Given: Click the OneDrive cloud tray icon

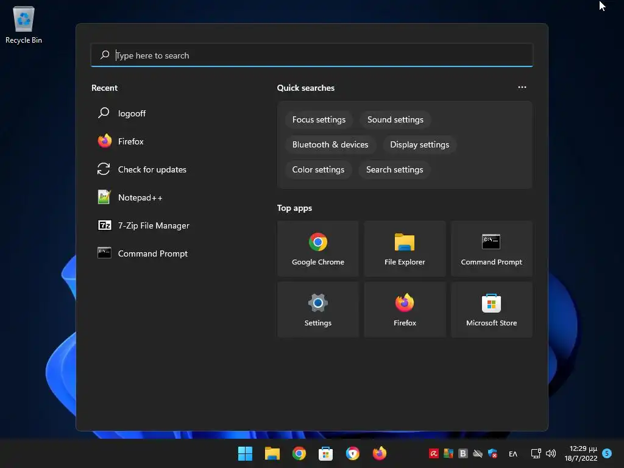Looking at the screenshot, I should 478,453.
